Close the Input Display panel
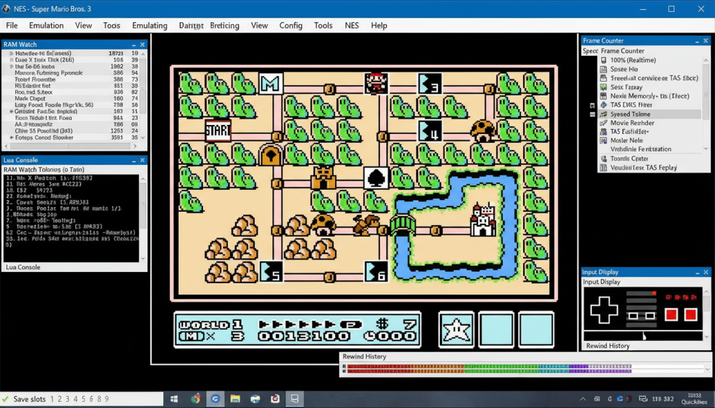This screenshot has width=715, height=408. (x=706, y=272)
